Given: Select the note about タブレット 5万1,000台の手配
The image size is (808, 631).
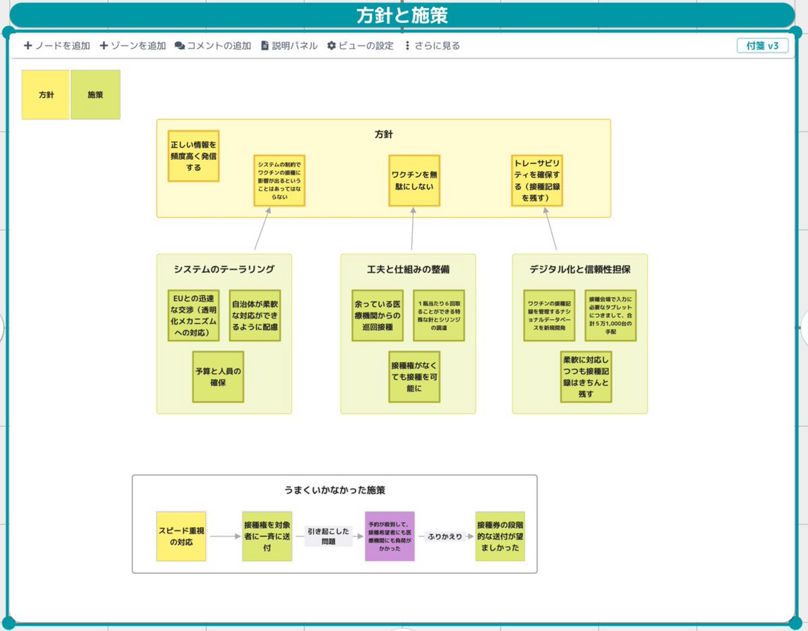Looking at the screenshot, I should pos(610,315).
